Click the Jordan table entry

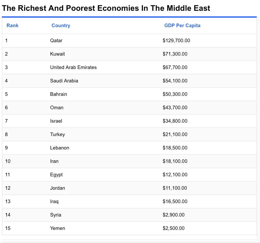[58, 188]
